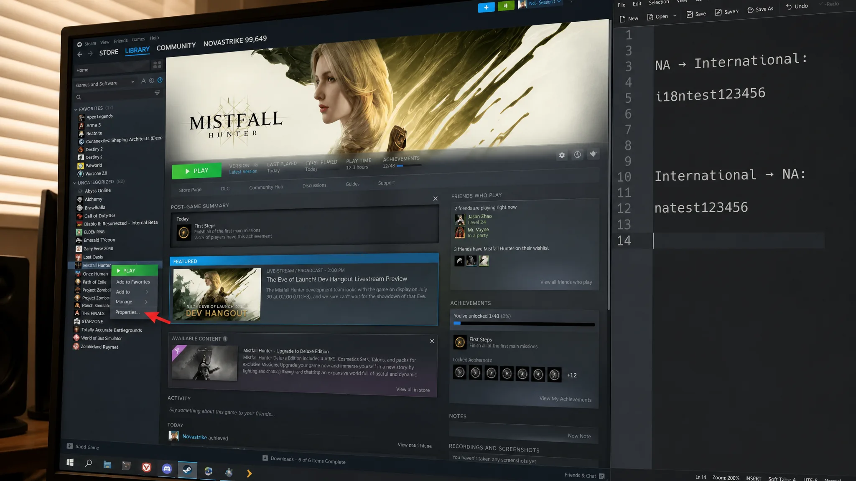Click View My Achievements link

(565, 399)
